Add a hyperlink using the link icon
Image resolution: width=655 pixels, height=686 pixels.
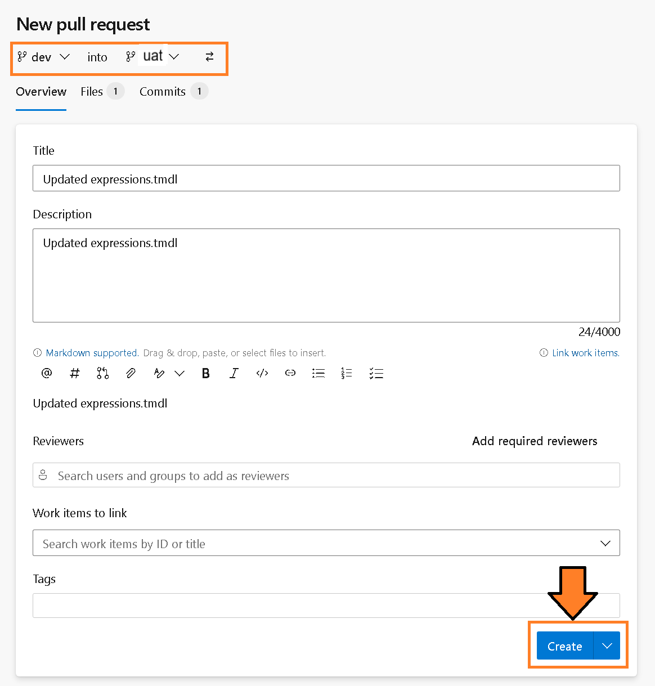[290, 373]
